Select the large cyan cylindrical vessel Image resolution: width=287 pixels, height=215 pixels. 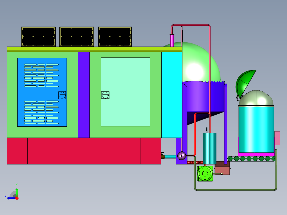(256, 130)
